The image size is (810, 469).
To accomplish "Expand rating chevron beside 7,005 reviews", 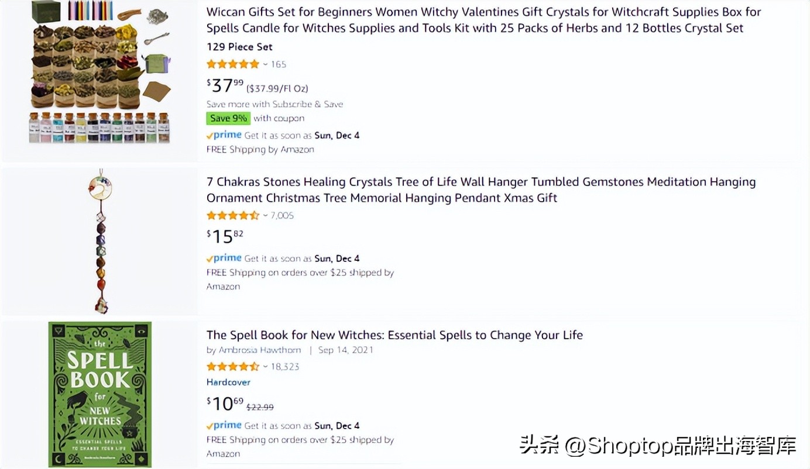I will pyautogui.click(x=265, y=215).
